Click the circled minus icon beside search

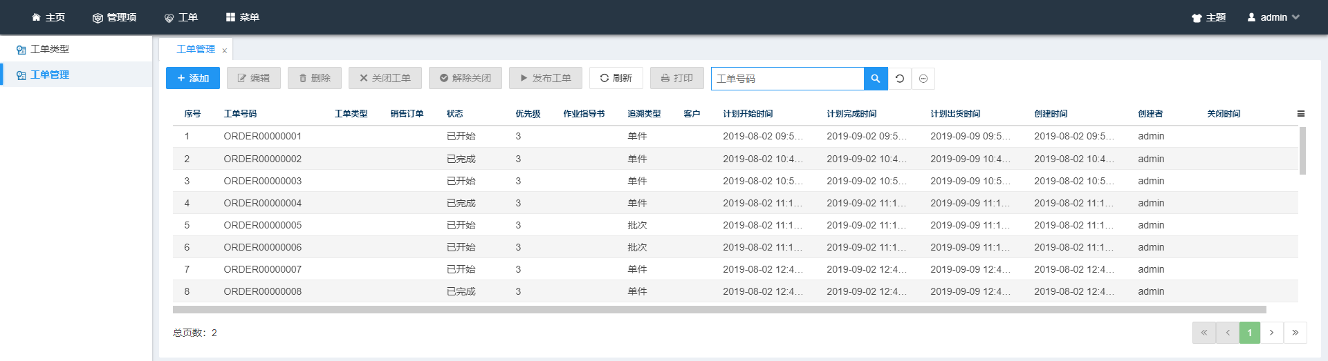(923, 79)
